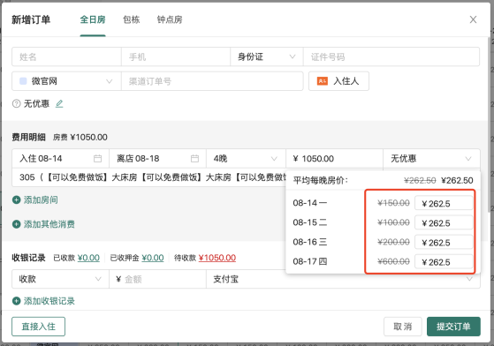Click the pencil edit icon beside 无优惠
Image resolution: width=494 pixels, height=346 pixels.
(59, 103)
